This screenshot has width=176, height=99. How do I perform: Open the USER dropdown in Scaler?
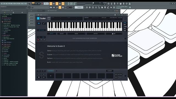click(114, 34)
